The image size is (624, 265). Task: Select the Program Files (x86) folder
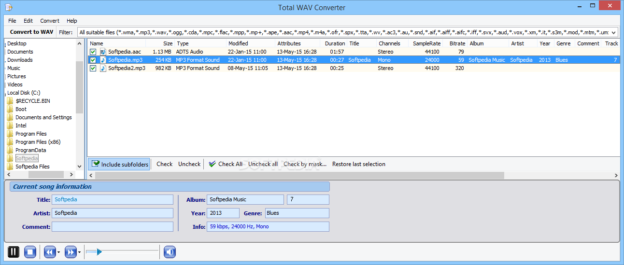click(x=38, y=142)
